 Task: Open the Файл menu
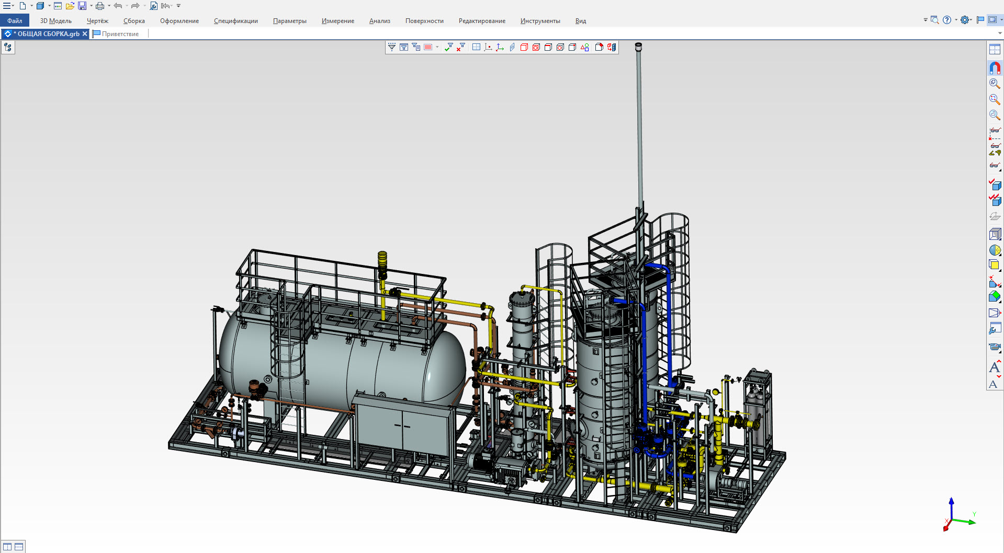[15, 21]
